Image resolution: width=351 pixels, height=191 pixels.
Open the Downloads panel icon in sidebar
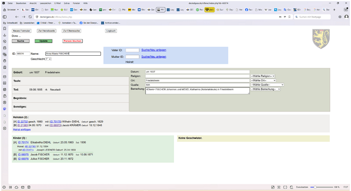[5, 35]
